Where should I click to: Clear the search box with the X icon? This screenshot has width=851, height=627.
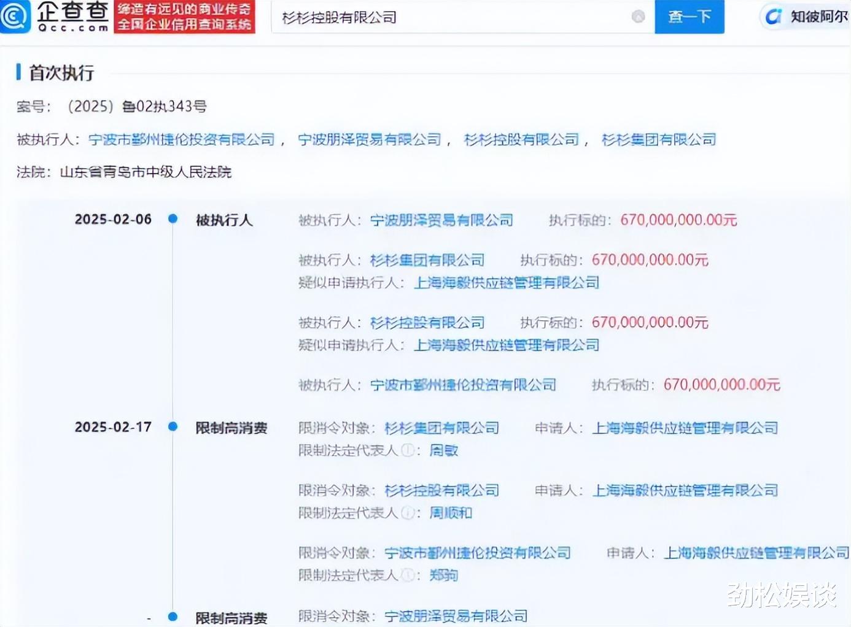pyautogui.click(x=639, y=17)
